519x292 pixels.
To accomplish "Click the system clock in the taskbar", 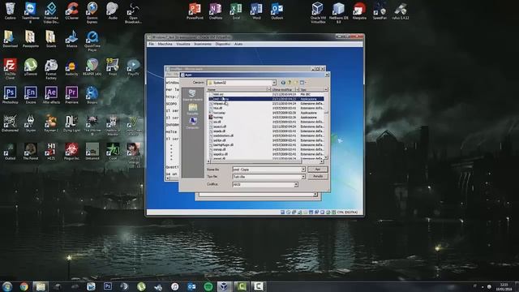I will [x=504, y=286].
